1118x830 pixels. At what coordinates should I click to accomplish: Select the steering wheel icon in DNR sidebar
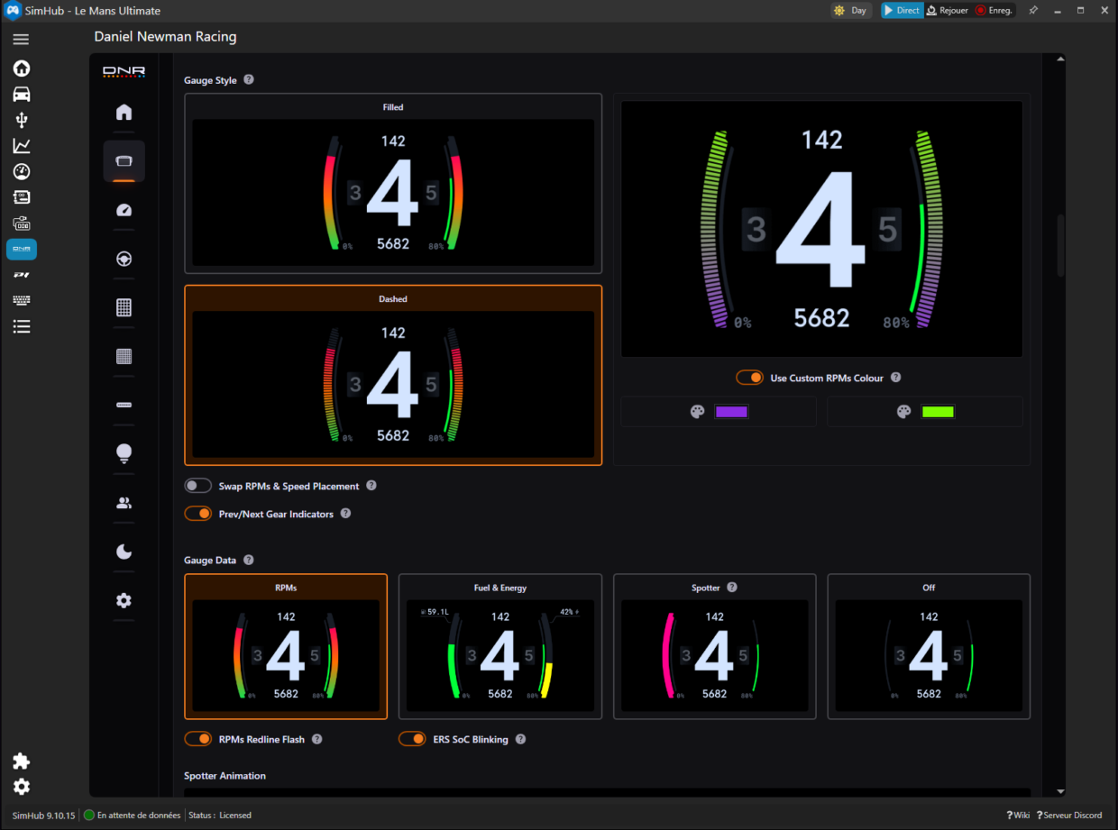pyautogui.click(x=124, y=260)
